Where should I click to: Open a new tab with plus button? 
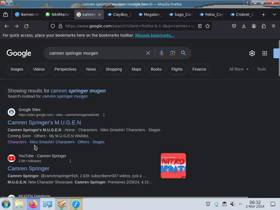click(x=263, y=15)
